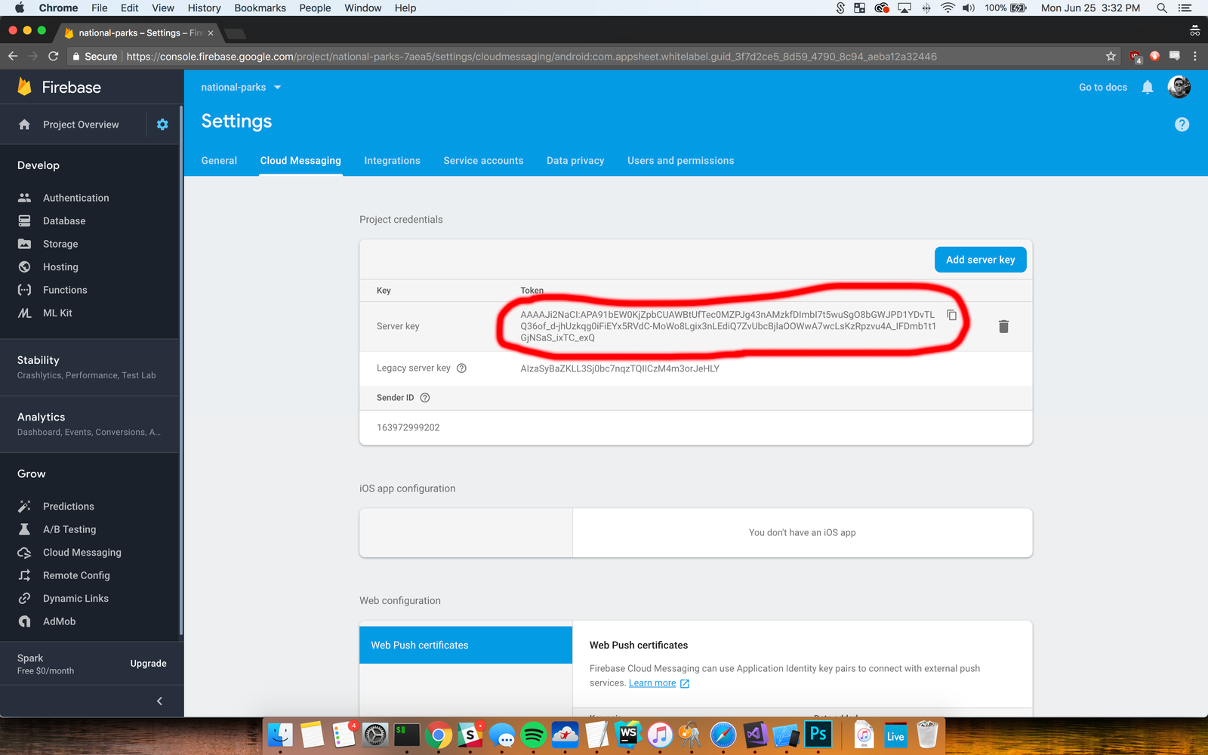Open the Hosting page link
This screenshot has width=1208, height=755.
(x=60, y=267)
